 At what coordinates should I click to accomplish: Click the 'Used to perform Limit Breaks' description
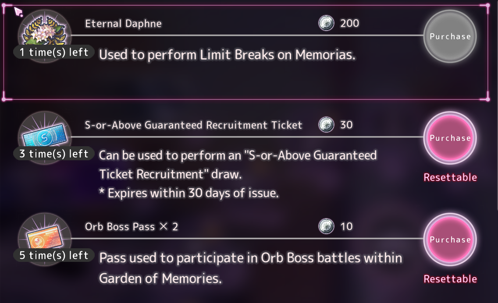point(227,55)
